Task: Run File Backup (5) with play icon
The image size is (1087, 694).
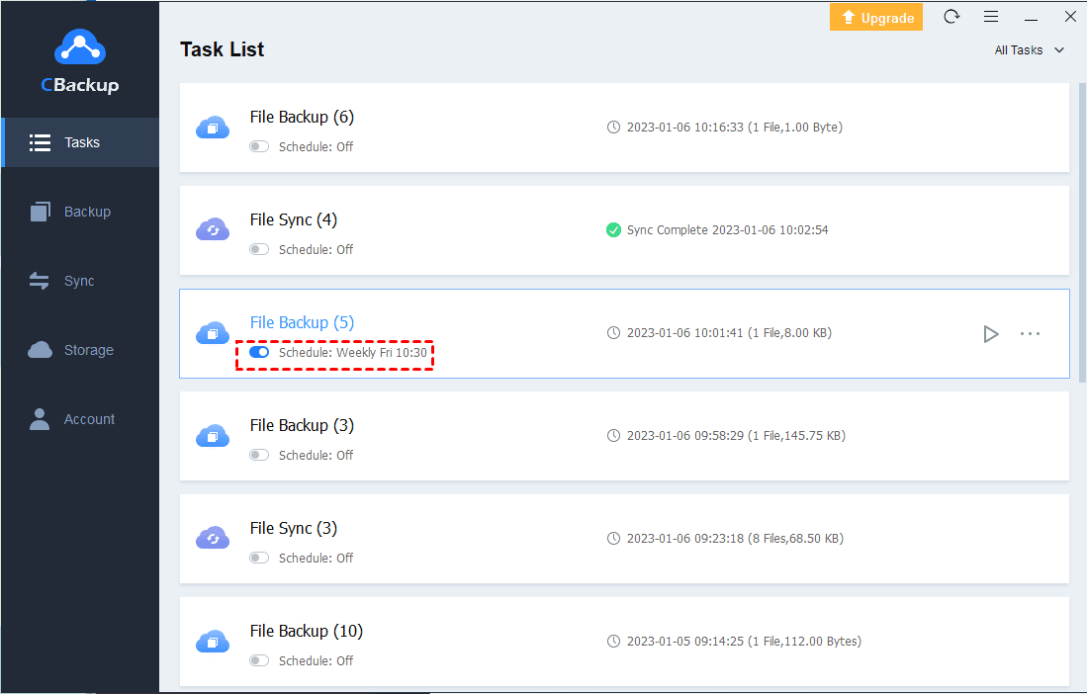Action: 991,334
